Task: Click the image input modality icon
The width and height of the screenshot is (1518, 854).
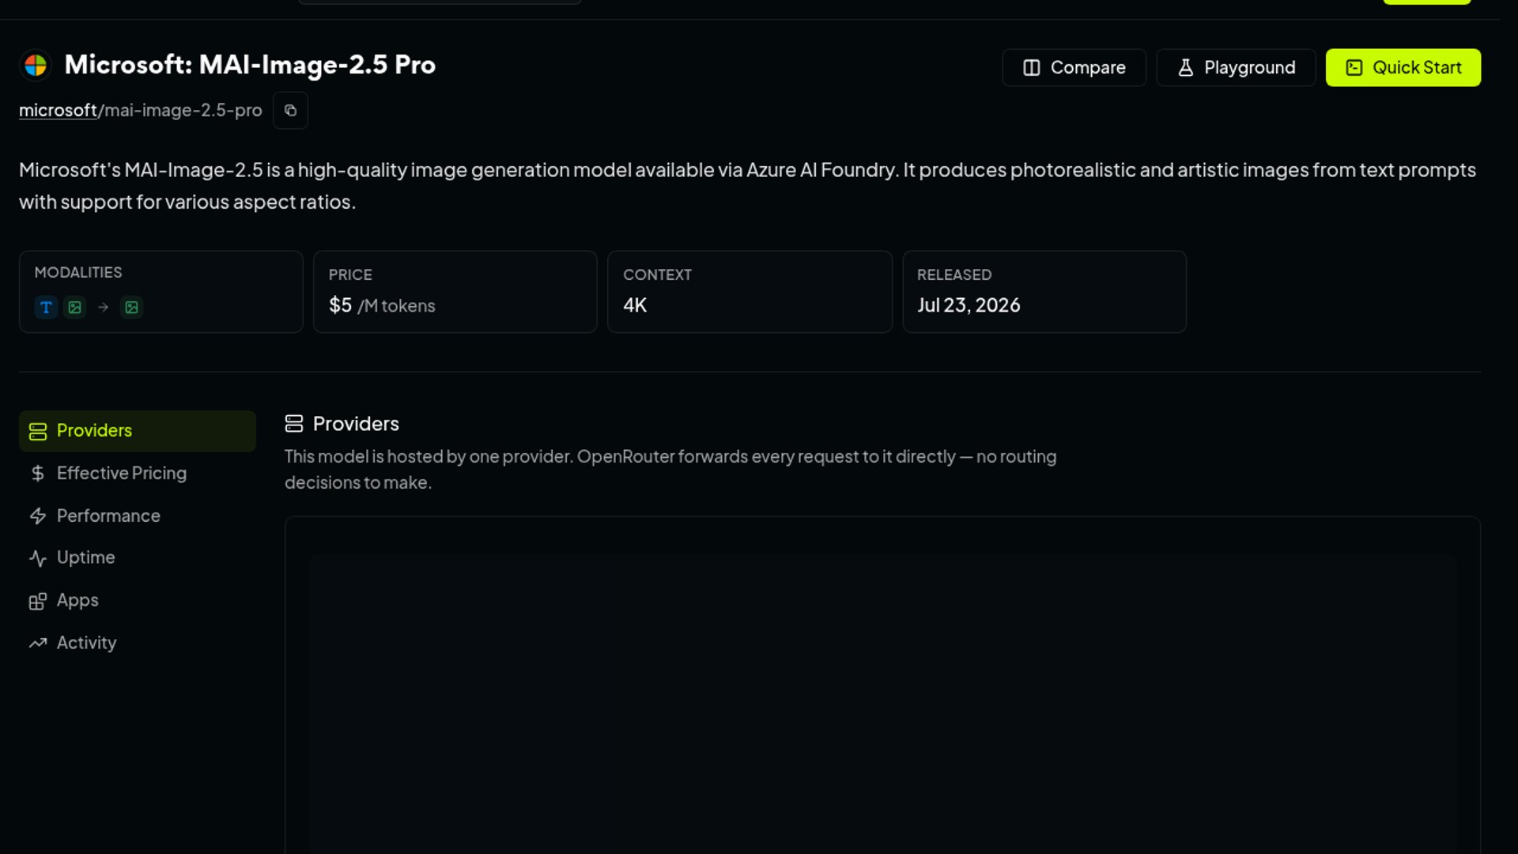Action: point(75,307)
